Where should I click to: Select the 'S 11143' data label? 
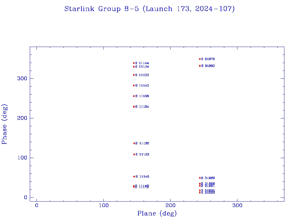142,85
